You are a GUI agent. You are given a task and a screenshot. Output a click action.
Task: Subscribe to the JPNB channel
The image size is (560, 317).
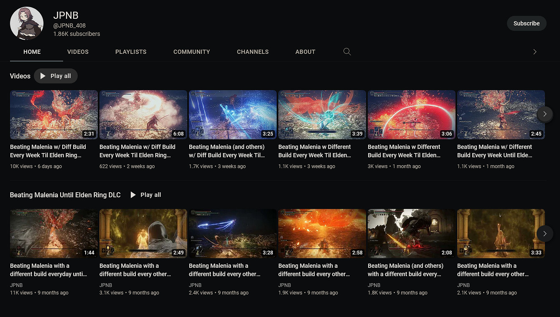[x=526, y=23]
